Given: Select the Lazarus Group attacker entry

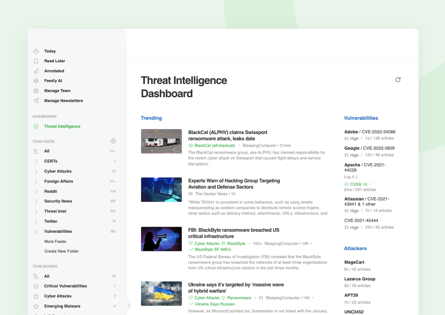Looking at the screenshot, I should tap(360, 279).
